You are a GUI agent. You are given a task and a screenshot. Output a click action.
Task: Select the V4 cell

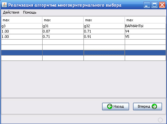point(145,32)
